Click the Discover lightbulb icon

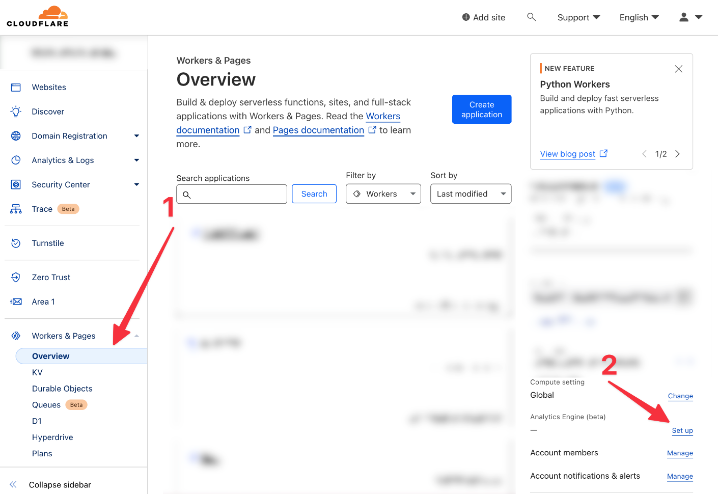[x=16, y=112]
